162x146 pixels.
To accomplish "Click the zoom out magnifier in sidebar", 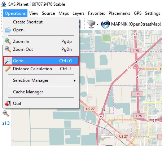I will coord(5,114).
